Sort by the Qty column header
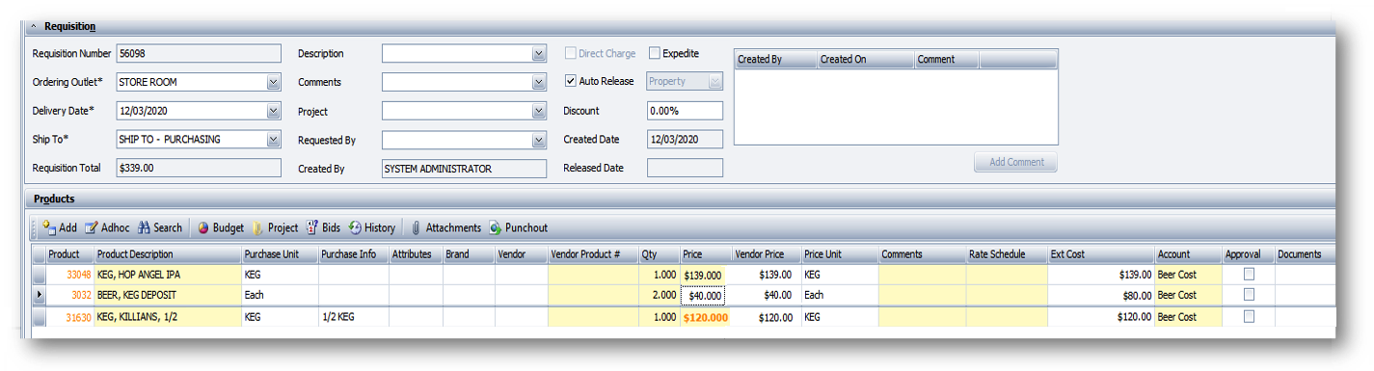1374x371 pixels. 660,254
